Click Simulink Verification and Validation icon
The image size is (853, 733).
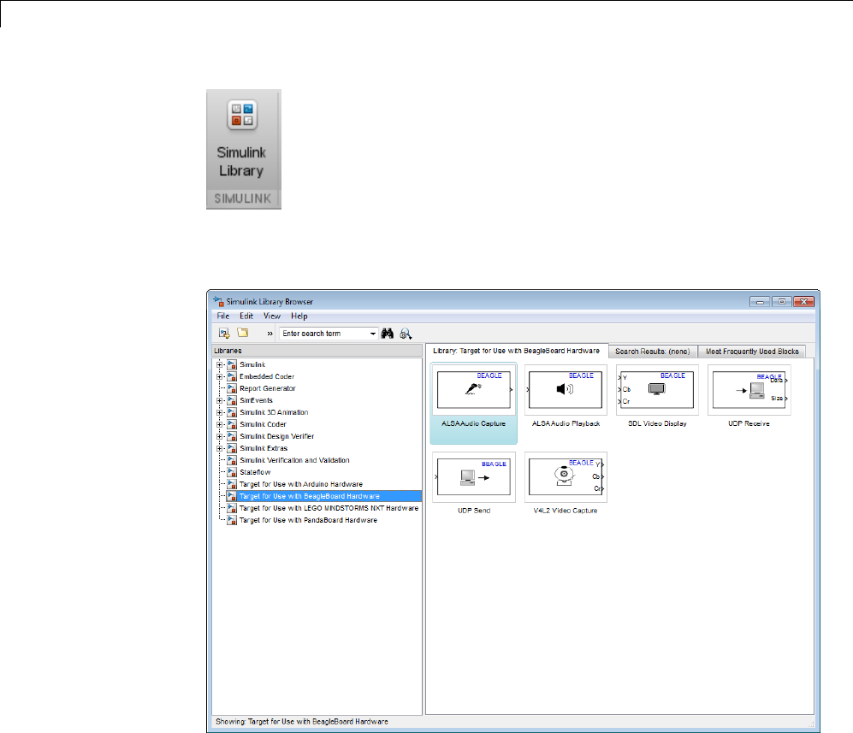click(232, 460)
